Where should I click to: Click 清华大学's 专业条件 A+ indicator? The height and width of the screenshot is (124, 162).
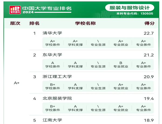144,43
